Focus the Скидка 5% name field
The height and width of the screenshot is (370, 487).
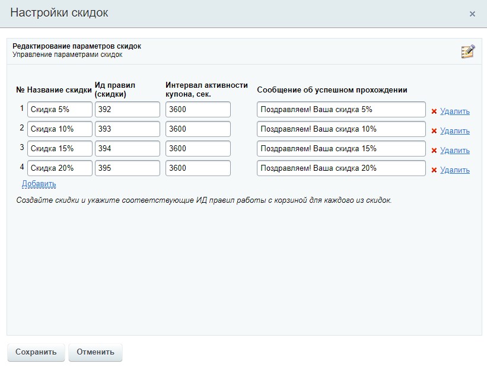coord(60,110)
